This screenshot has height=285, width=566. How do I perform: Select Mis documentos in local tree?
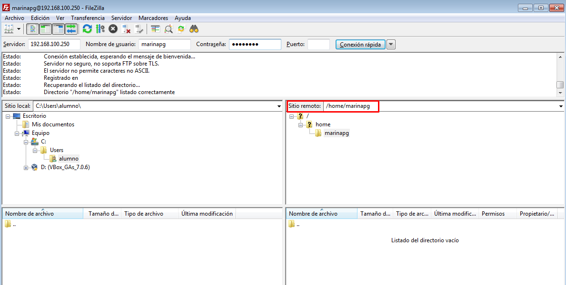pos(53,124)
